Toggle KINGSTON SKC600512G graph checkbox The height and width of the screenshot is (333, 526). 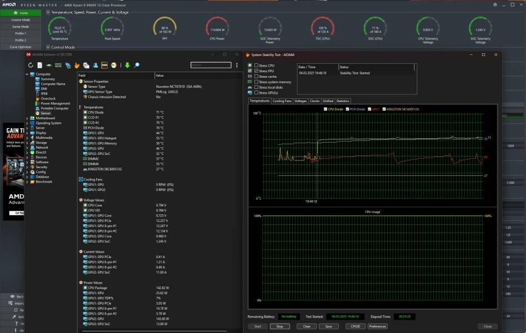coord(384,109)
